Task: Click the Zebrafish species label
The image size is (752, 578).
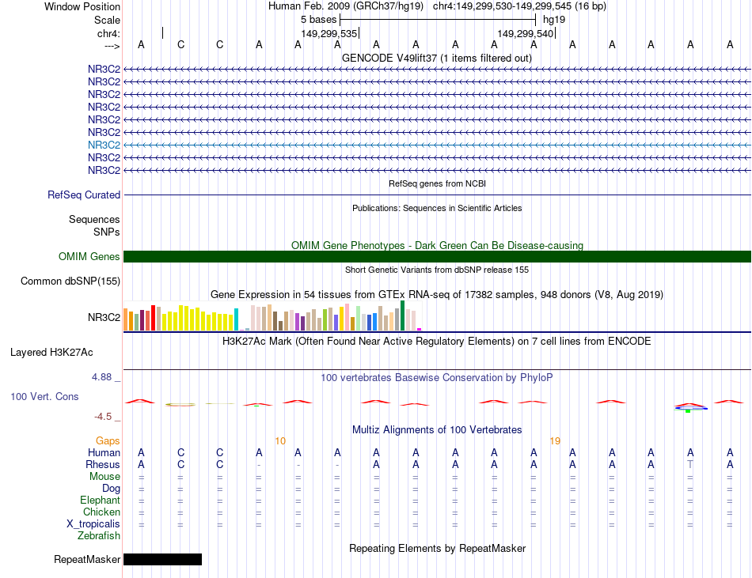Action: tap(99, 536)
